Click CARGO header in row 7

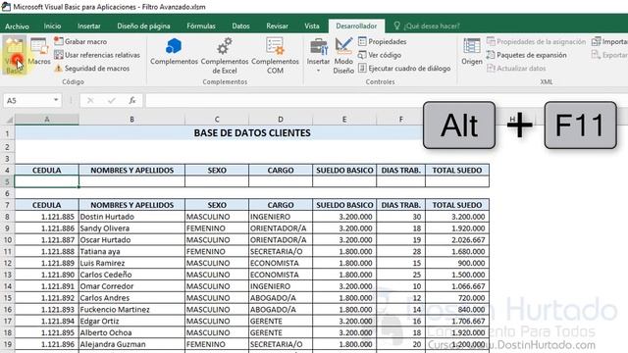click(x=281, y=205)
